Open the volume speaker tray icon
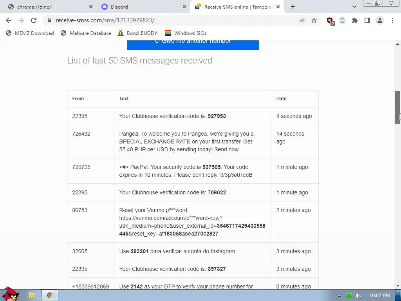This screenshot has width=401, height=301. click(358, 296)
